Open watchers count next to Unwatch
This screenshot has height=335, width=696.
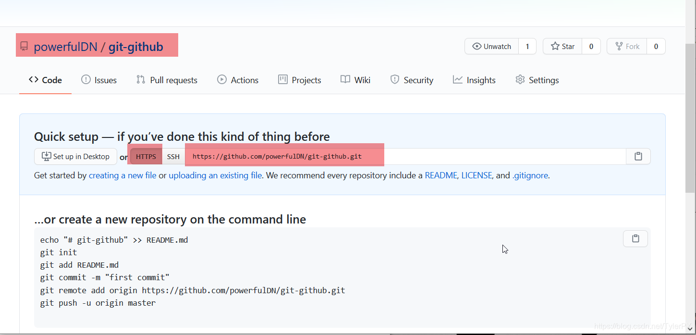pyautogui.click(x=527, y=46)
